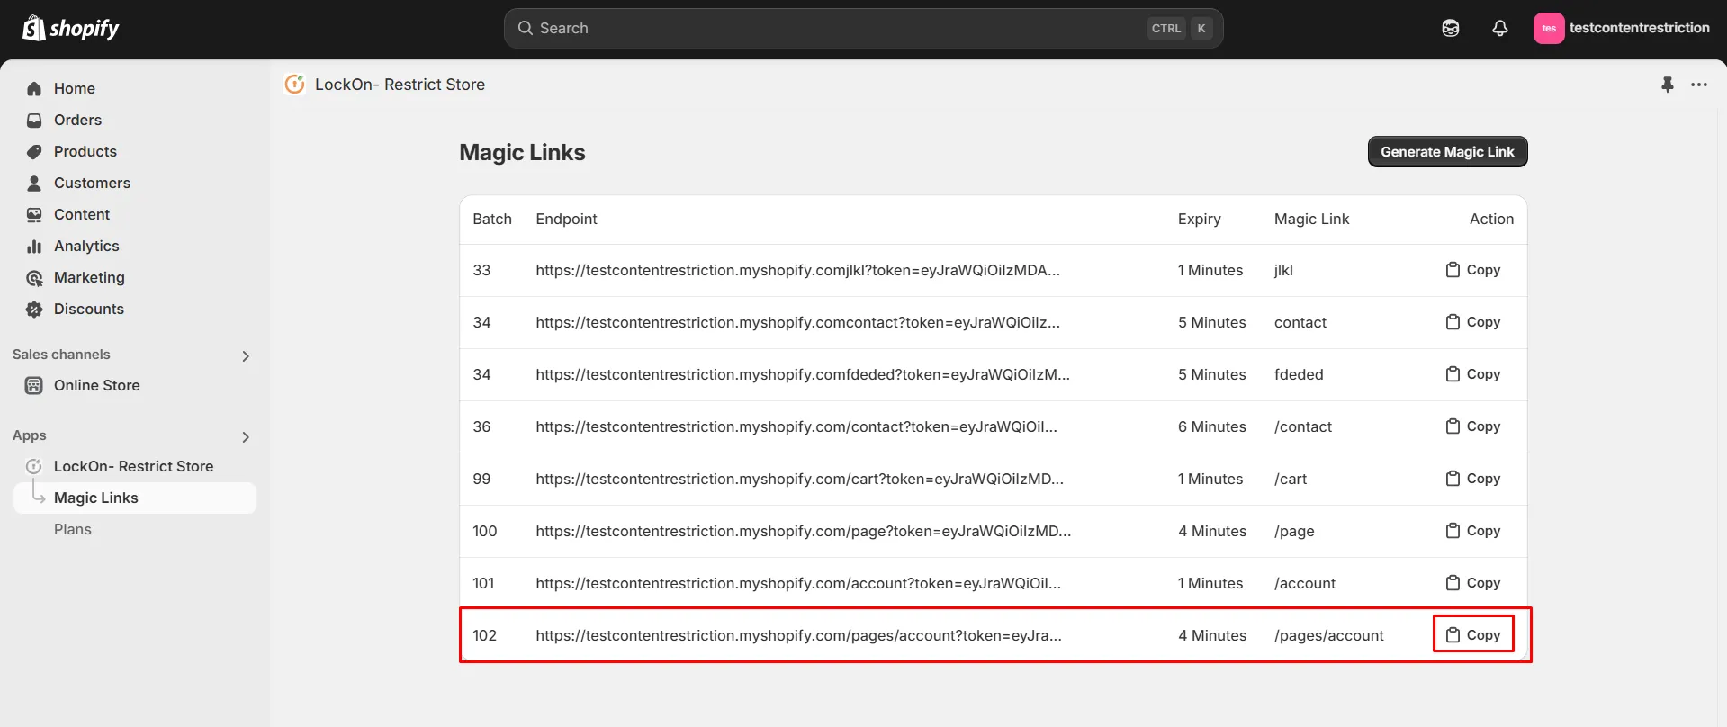The image size is (1727, 727).
Task: Select Magic Links sub-item
Action: click(x=135, y=498)
